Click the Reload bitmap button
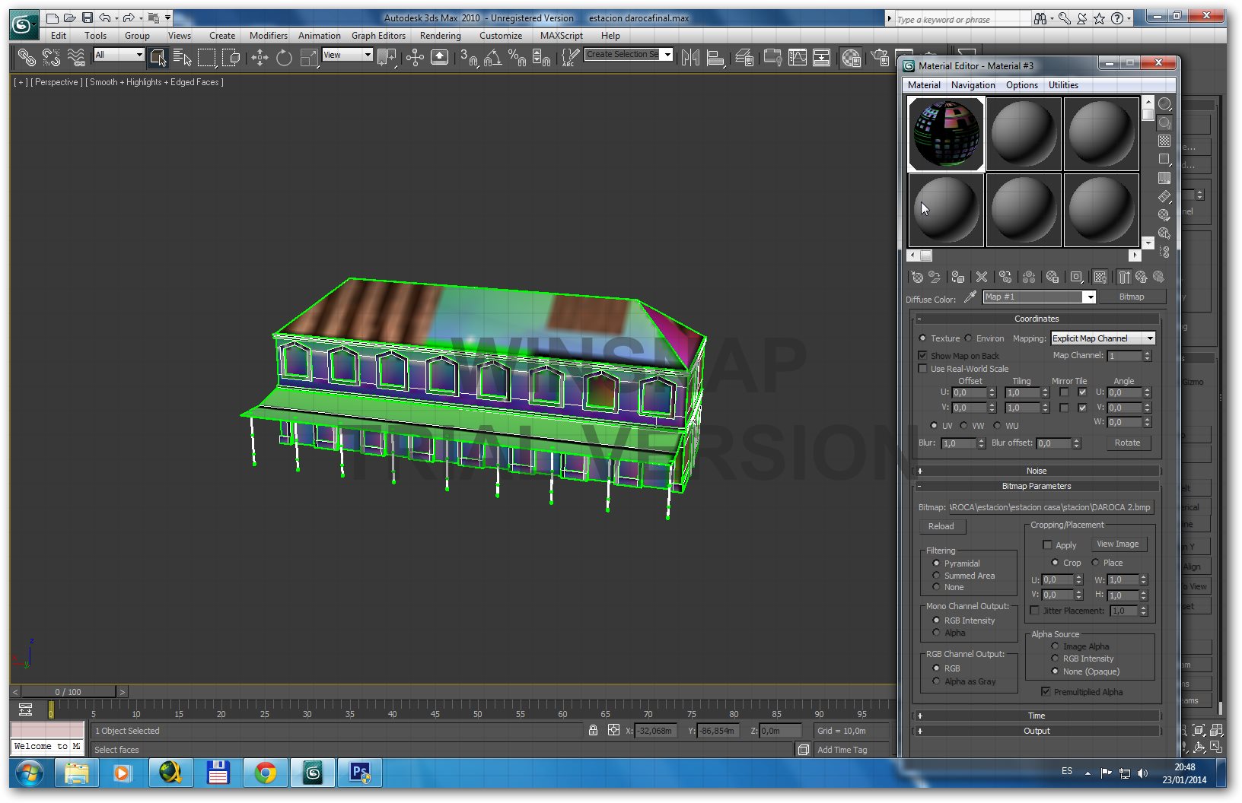The width and height of the screenshot is (1242, 803). [x=941, y=526]
